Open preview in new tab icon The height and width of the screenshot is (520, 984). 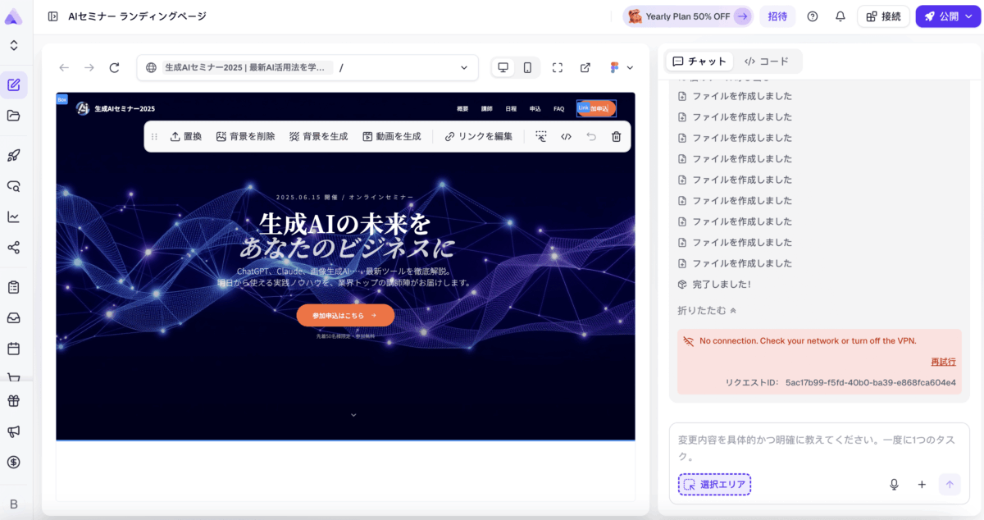pyautogui.click(x=585, y=67)
